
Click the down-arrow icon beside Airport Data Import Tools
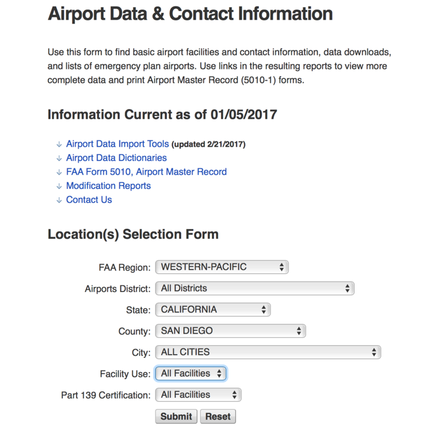coord(59,145)
